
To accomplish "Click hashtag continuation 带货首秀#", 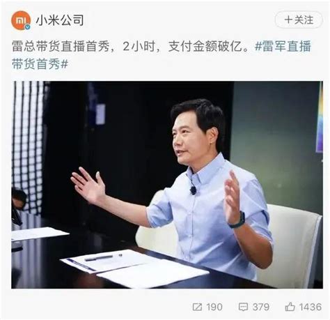I will (40, 63).
